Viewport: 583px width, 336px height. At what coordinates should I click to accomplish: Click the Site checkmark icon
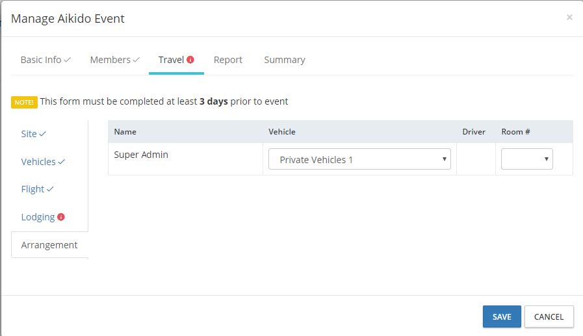[43, 134]
